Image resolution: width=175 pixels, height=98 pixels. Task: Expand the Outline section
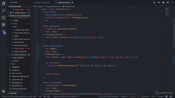click(13, 93)
